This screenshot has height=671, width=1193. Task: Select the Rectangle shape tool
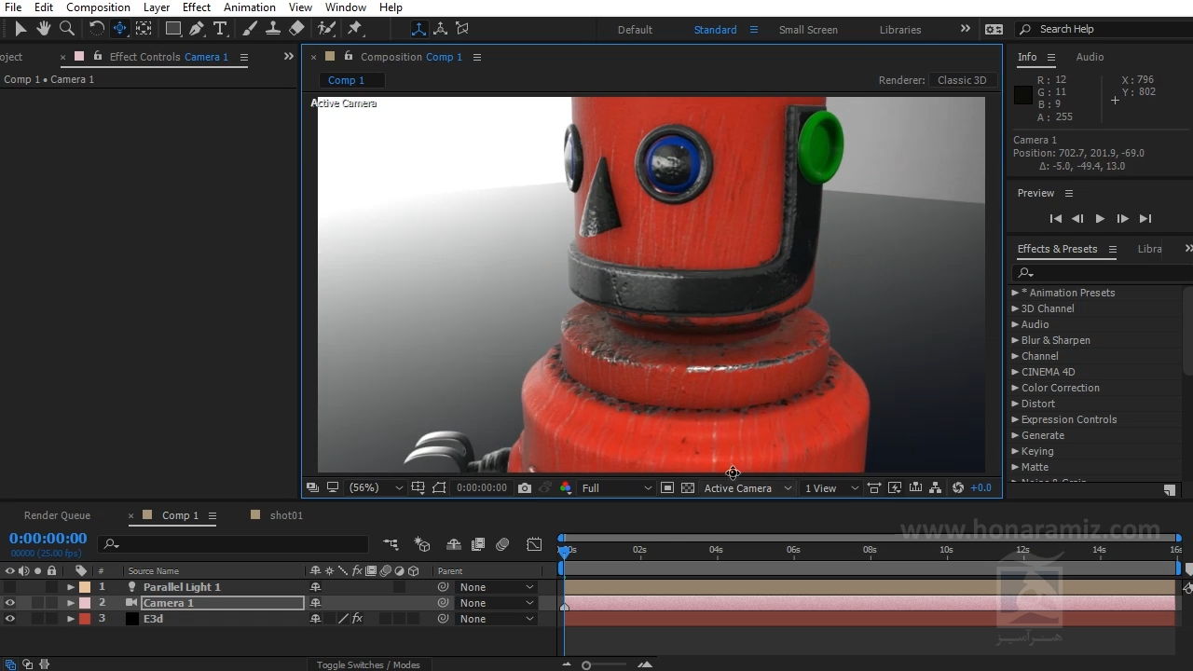(x=173, y=29)
